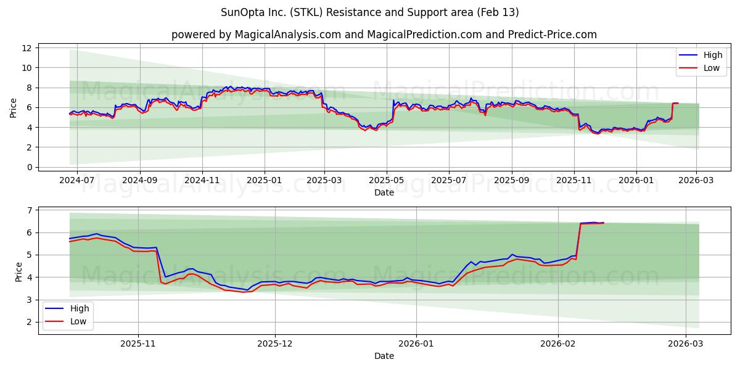Click the '2025-03' date label on the upper chart
The width and height of the screenshot is (740, 370).
coord(324,181)
